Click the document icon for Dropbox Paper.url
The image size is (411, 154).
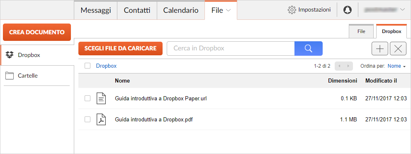(101, 98)
